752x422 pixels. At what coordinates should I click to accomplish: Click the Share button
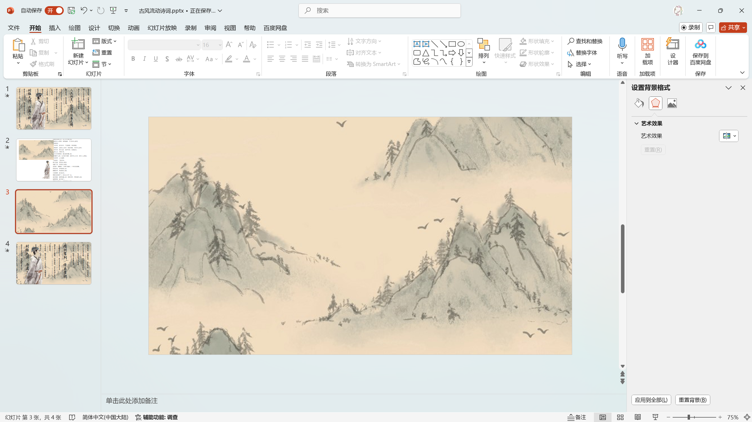(733, 28)
